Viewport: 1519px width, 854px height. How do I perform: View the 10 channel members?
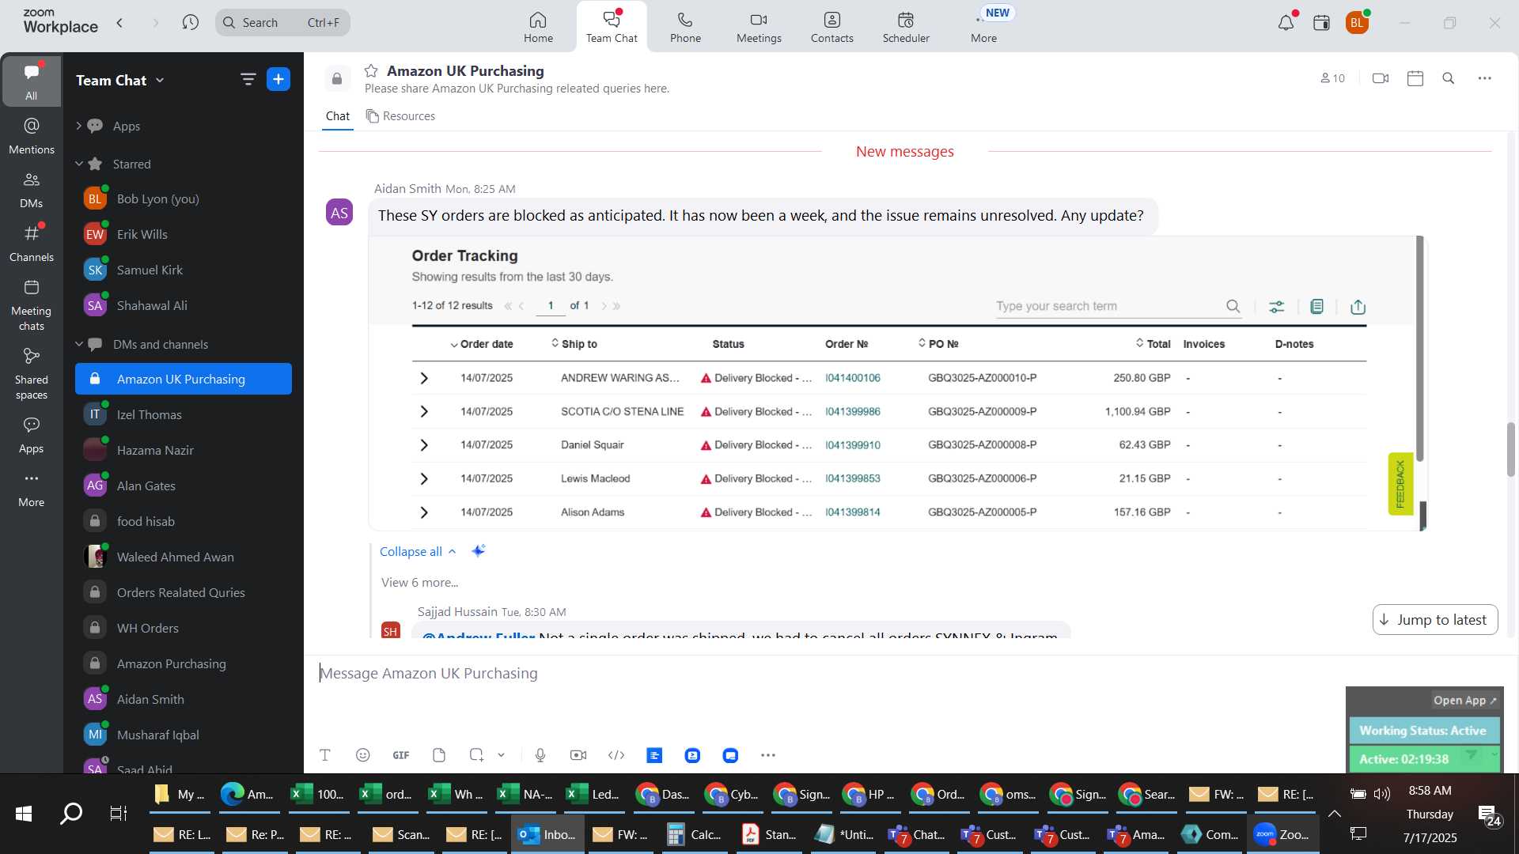[x=1333, y=78]
